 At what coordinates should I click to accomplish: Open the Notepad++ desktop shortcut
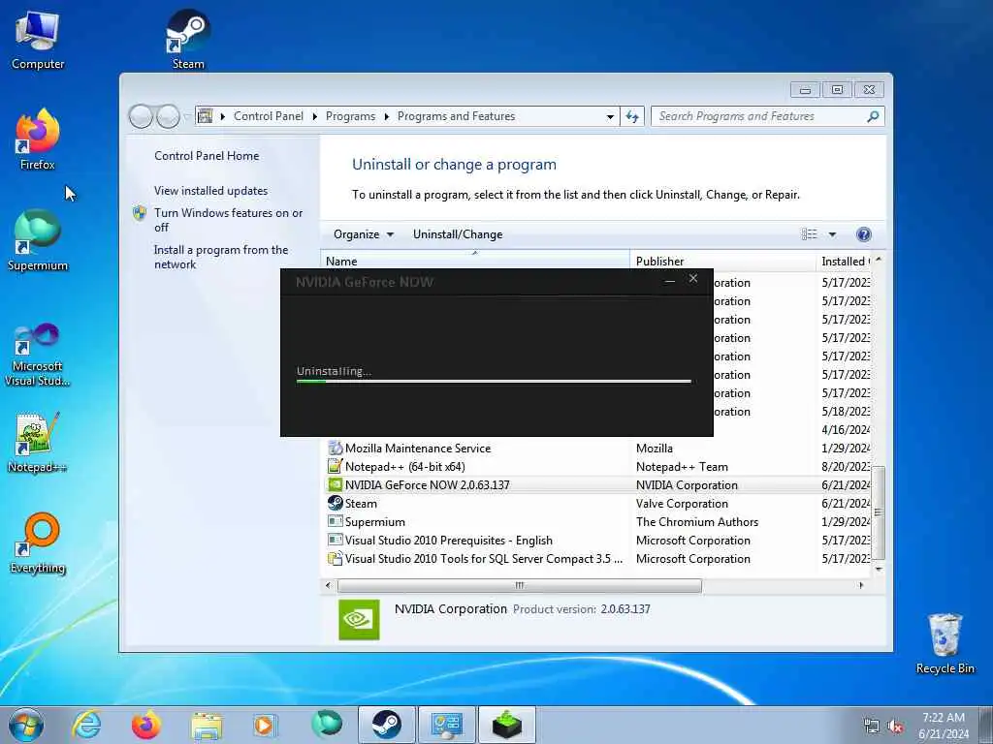pyautogui.click(x=38, y=443)
